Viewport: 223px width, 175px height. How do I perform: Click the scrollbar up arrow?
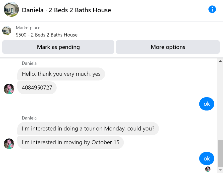(x=220, y=61)
